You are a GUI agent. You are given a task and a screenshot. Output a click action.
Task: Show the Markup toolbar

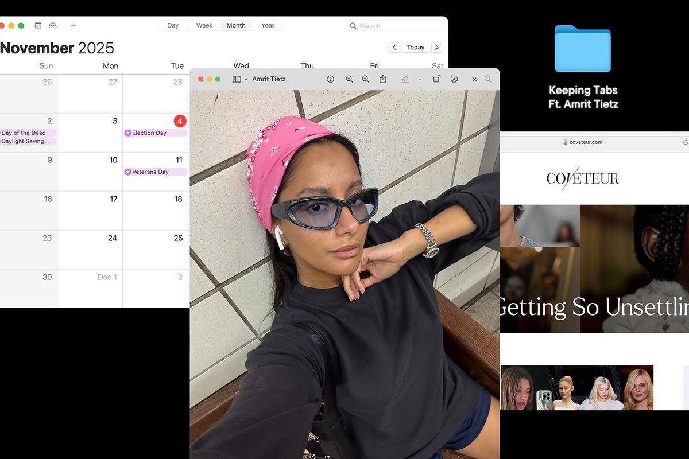click(x=405, y=79)
